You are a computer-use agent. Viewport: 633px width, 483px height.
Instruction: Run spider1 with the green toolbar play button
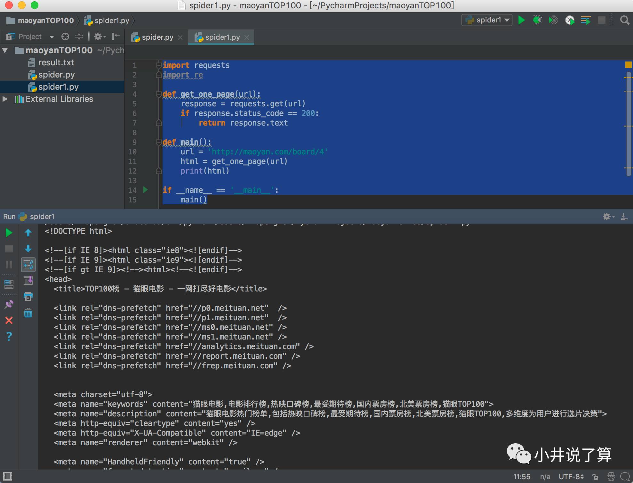(521, 20)
